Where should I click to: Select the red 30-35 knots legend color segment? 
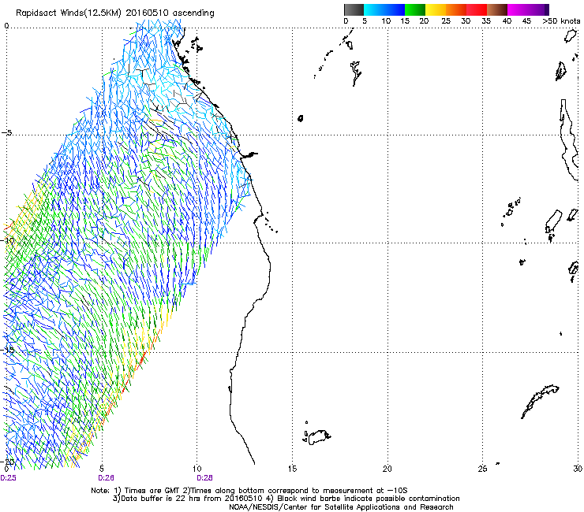477,9
